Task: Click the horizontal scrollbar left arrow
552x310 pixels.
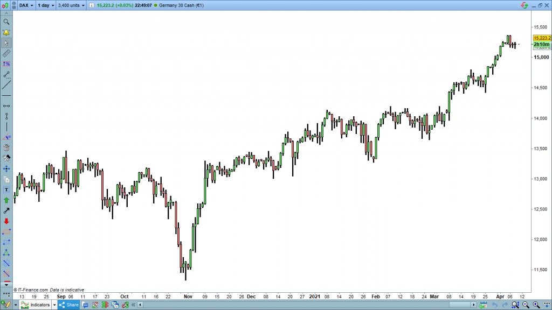Action: [x=140, y=305]
